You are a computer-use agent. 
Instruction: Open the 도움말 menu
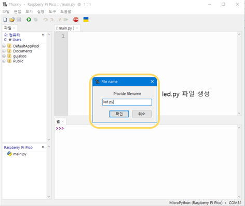click(65, 11)
